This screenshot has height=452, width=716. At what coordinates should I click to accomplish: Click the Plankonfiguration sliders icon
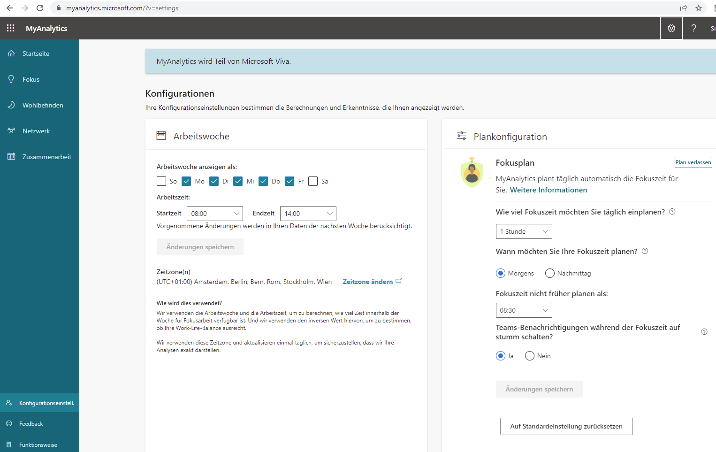point(462,136)
